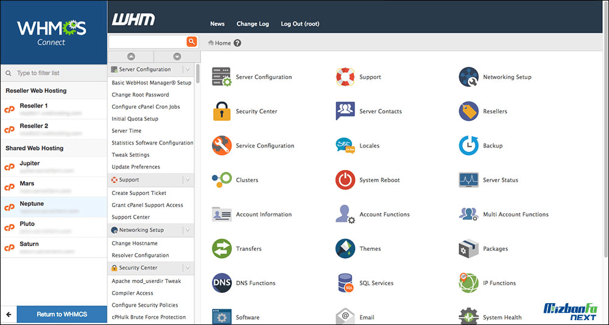The image size is (609, 325).
Task: Open the Security Center padlock icon
Action: [x=222, y=111]
